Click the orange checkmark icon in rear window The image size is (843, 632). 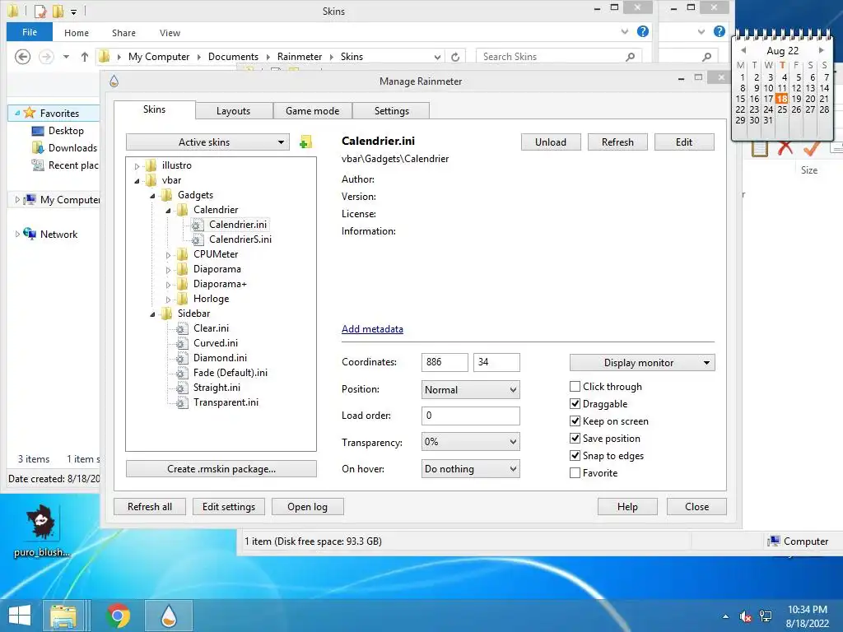[811, 148]
